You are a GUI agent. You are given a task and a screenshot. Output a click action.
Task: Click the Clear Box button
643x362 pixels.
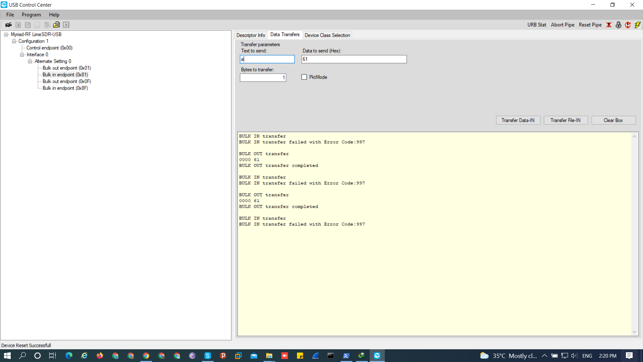(613, 120)
